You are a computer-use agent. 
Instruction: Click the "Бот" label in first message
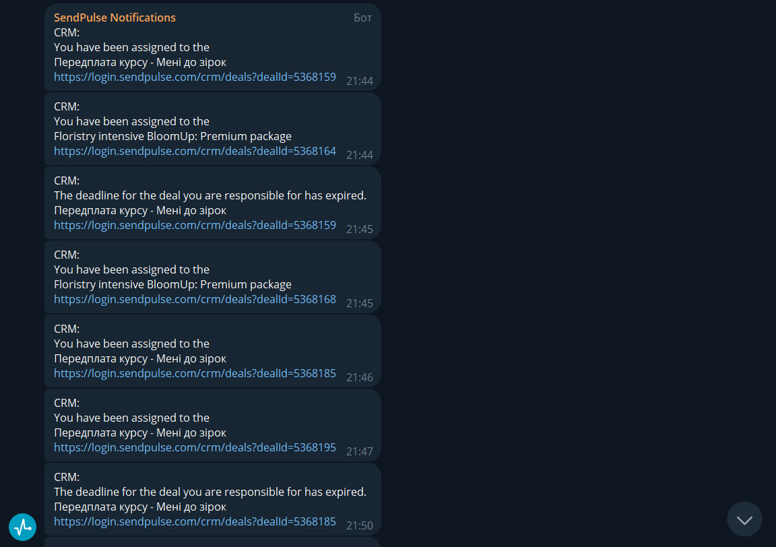[x=362, y=18]
